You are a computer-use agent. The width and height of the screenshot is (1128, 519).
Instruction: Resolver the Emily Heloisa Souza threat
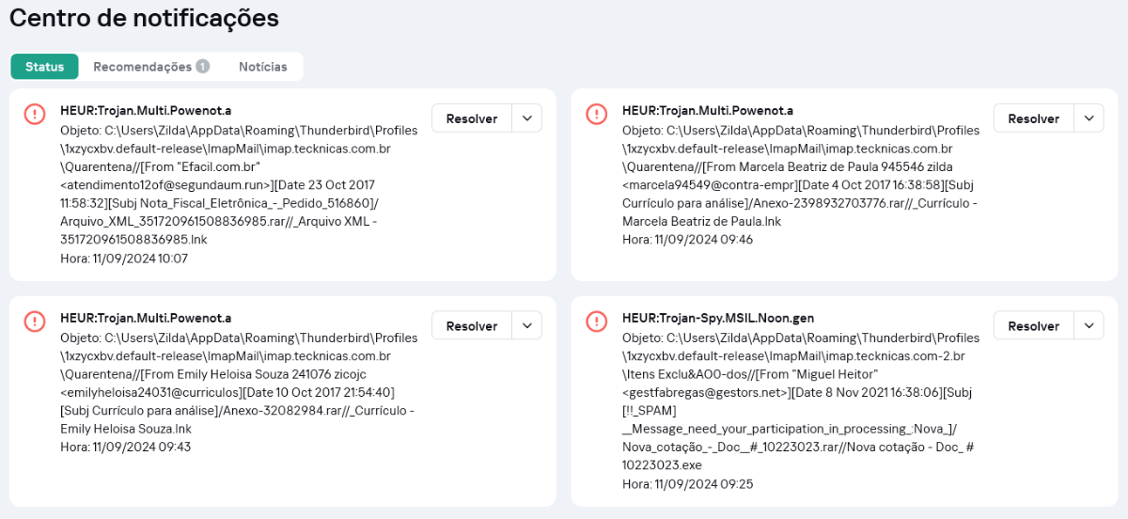point(472,325)
